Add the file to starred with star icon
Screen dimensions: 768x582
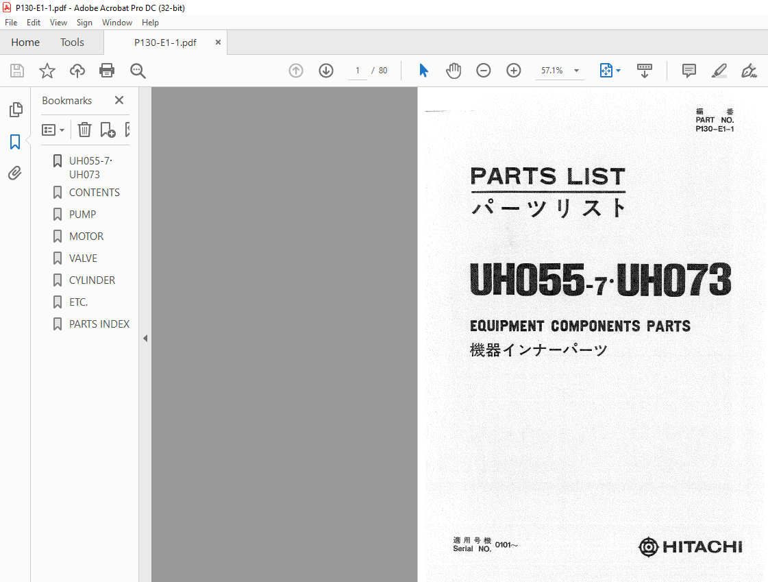(47, 71)
